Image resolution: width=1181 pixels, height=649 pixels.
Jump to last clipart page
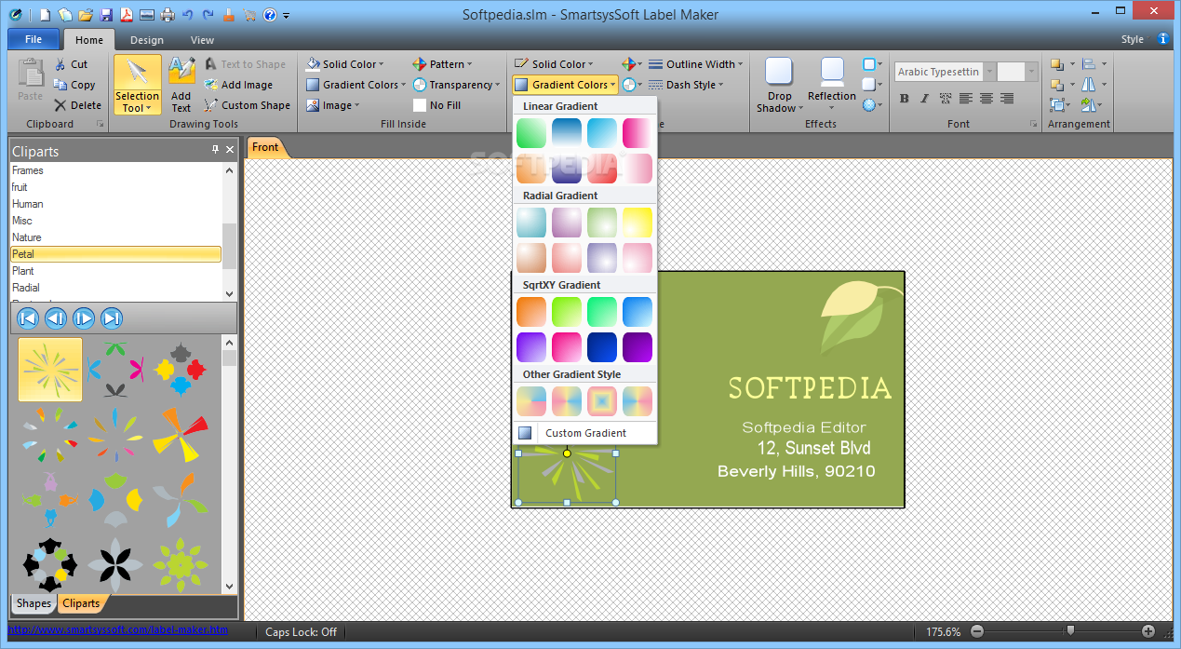tap(112, 318)
